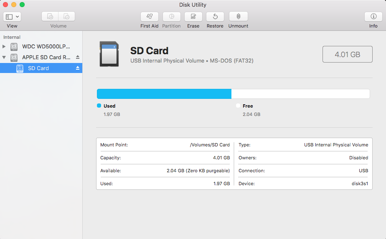
Task: Open the Info panel
Action: pyautogui.click(x=373, y=17)
